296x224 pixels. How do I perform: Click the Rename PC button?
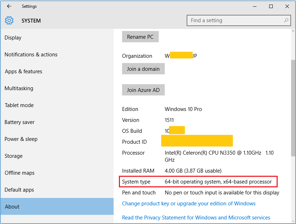click(x=140, y=37)
